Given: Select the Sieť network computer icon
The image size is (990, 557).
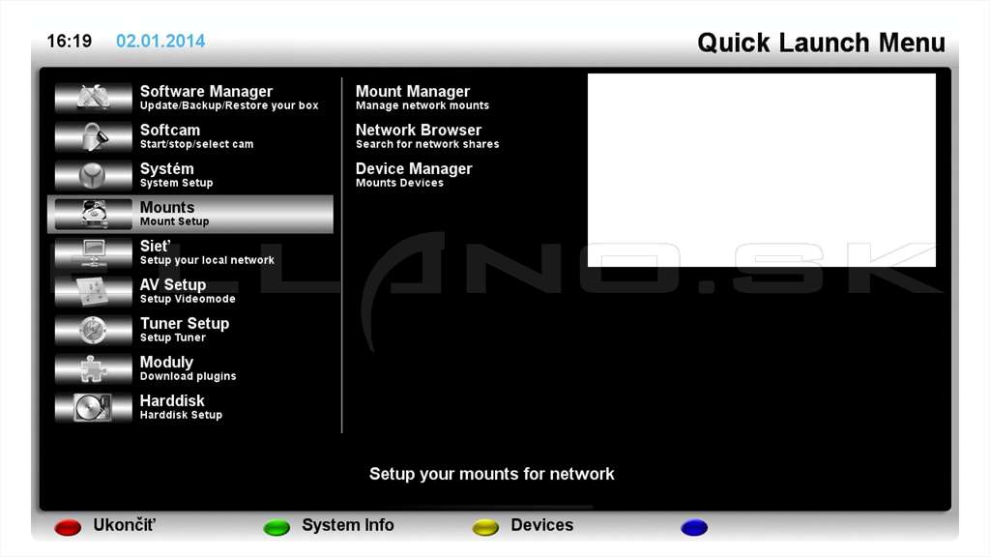Looking at the screenshot, I should point(94,252).
